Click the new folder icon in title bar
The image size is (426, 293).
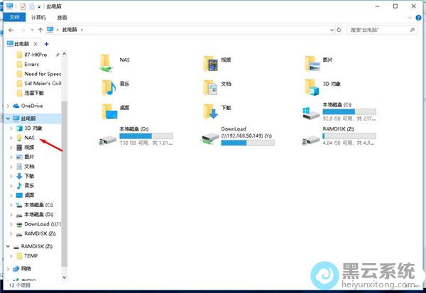pos(32,6)
